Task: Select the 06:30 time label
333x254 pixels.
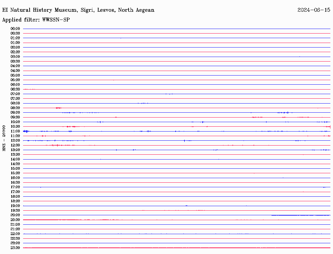Action: coord(15,89)
